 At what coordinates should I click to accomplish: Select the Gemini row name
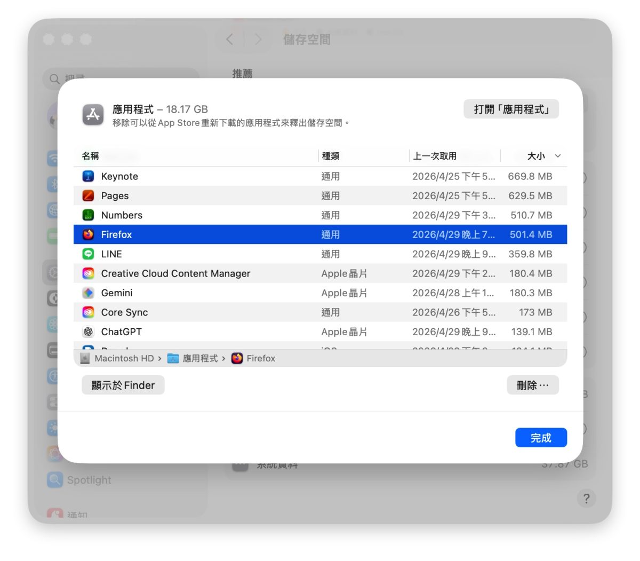117,293
